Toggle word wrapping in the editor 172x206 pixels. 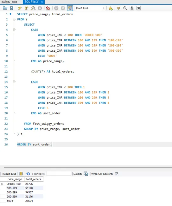138,8
